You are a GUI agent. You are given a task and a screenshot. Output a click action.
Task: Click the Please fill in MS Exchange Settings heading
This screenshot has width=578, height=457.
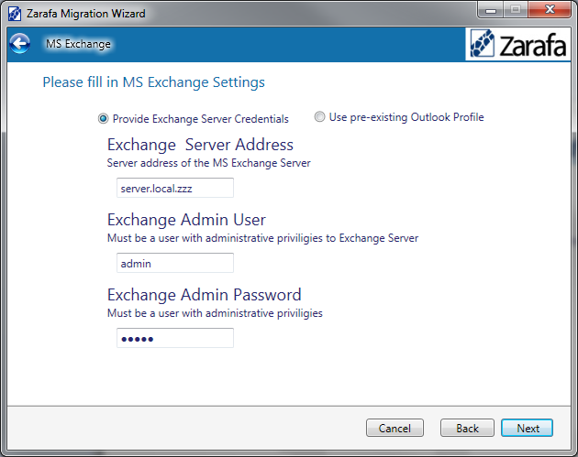point(153,82)
